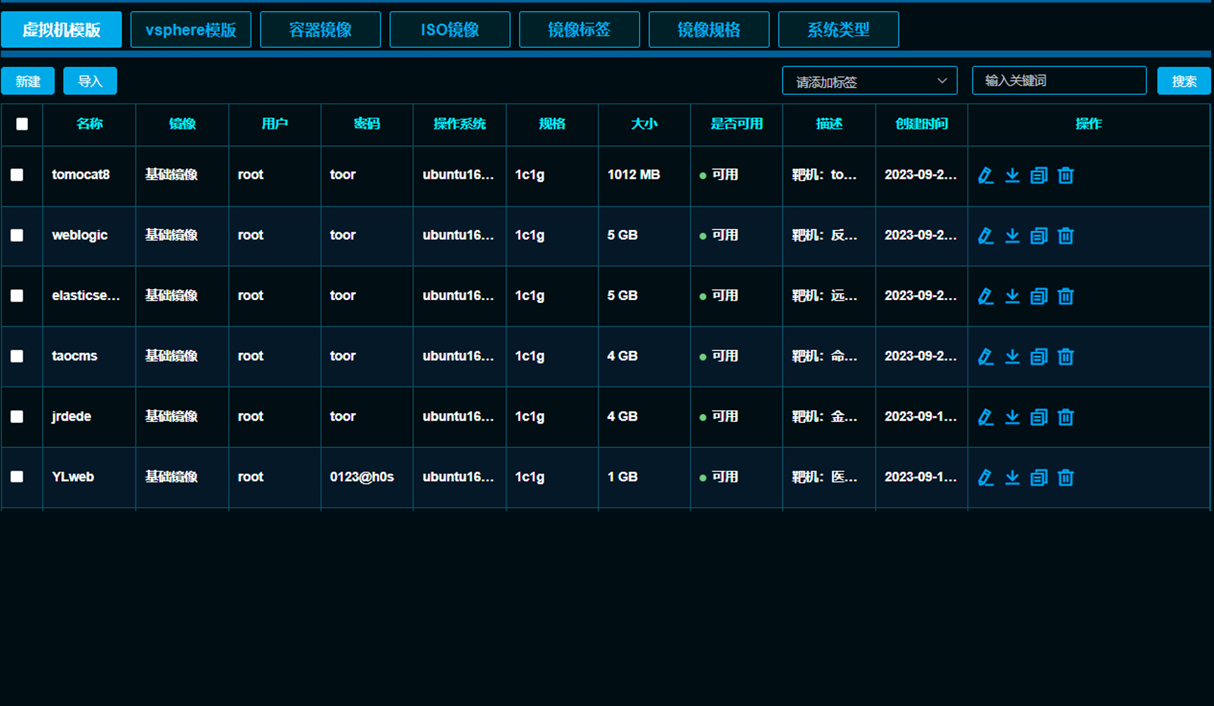Open the 容器镜像 tab
Image resolution: width=1214 pixels, height=706 pixels.
tap(320, 29)
